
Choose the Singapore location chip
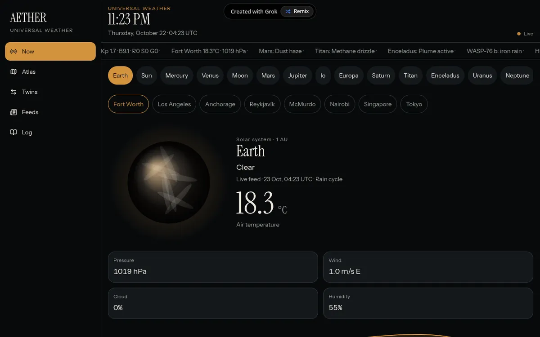pos(378,104)
